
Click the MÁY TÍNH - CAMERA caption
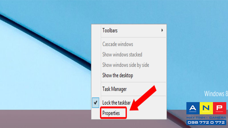coord(206,117)
